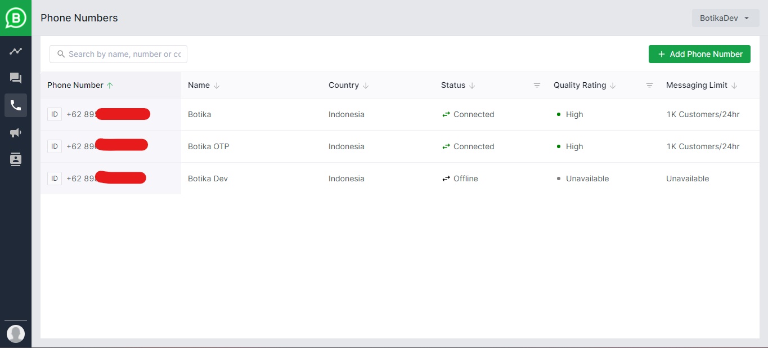
Task: Select the phone numbers sidebar icon
Action: tap(16, 105)
